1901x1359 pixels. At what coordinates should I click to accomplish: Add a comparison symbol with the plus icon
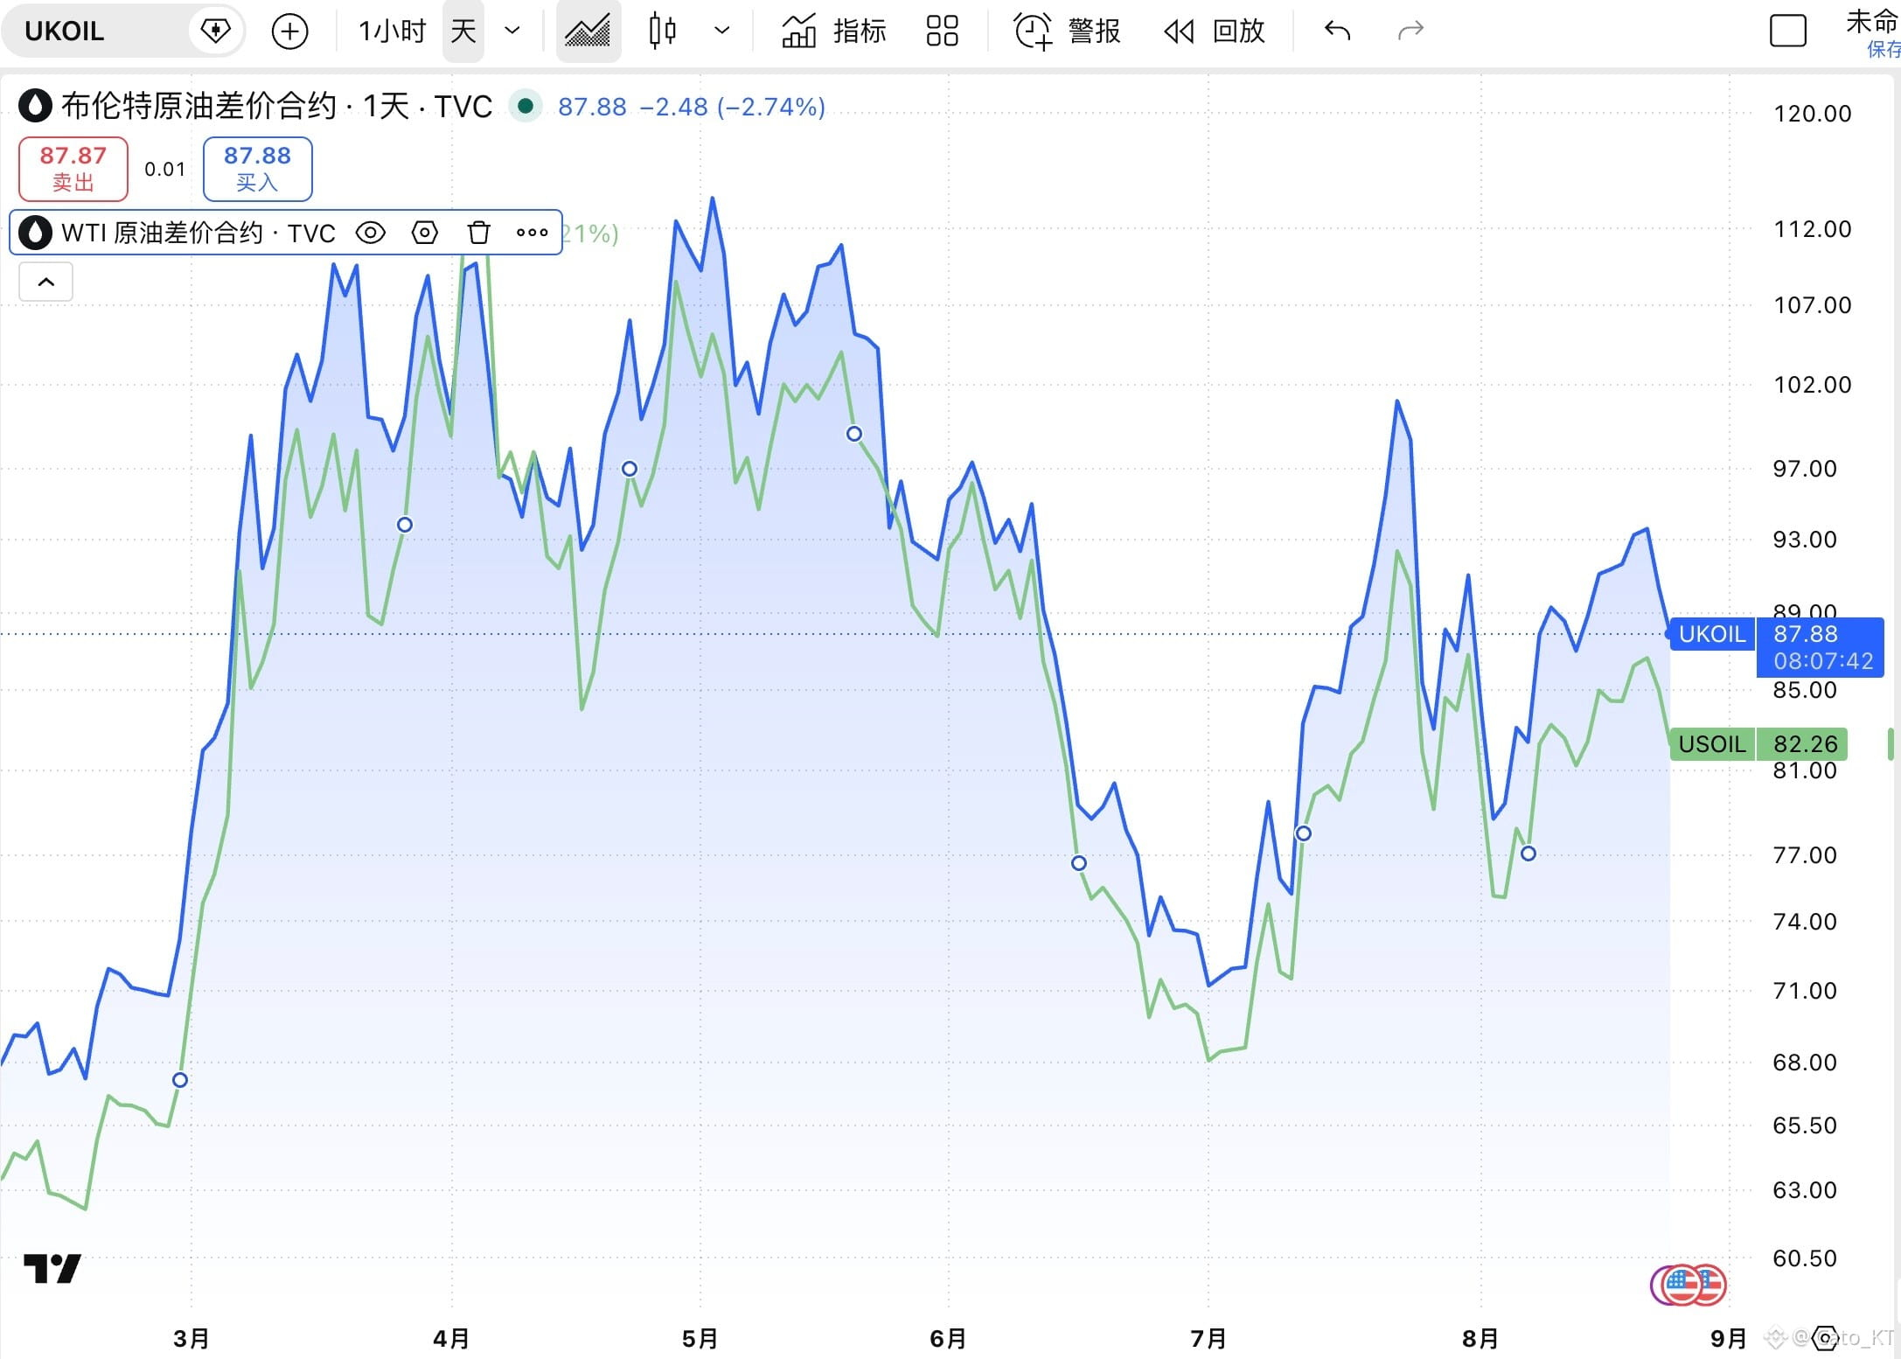point(289,31)
